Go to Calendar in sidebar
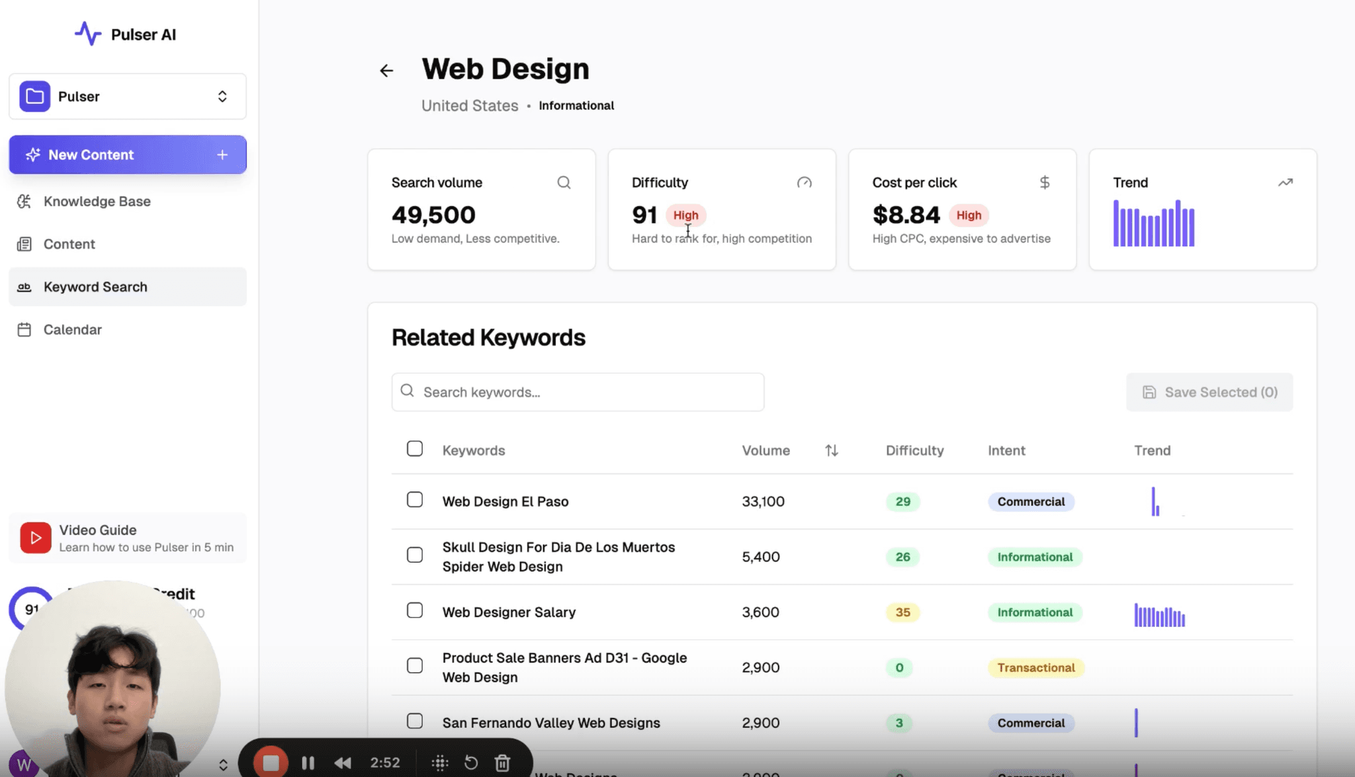This screenshot has width=1355, height=777. point(72,329)
